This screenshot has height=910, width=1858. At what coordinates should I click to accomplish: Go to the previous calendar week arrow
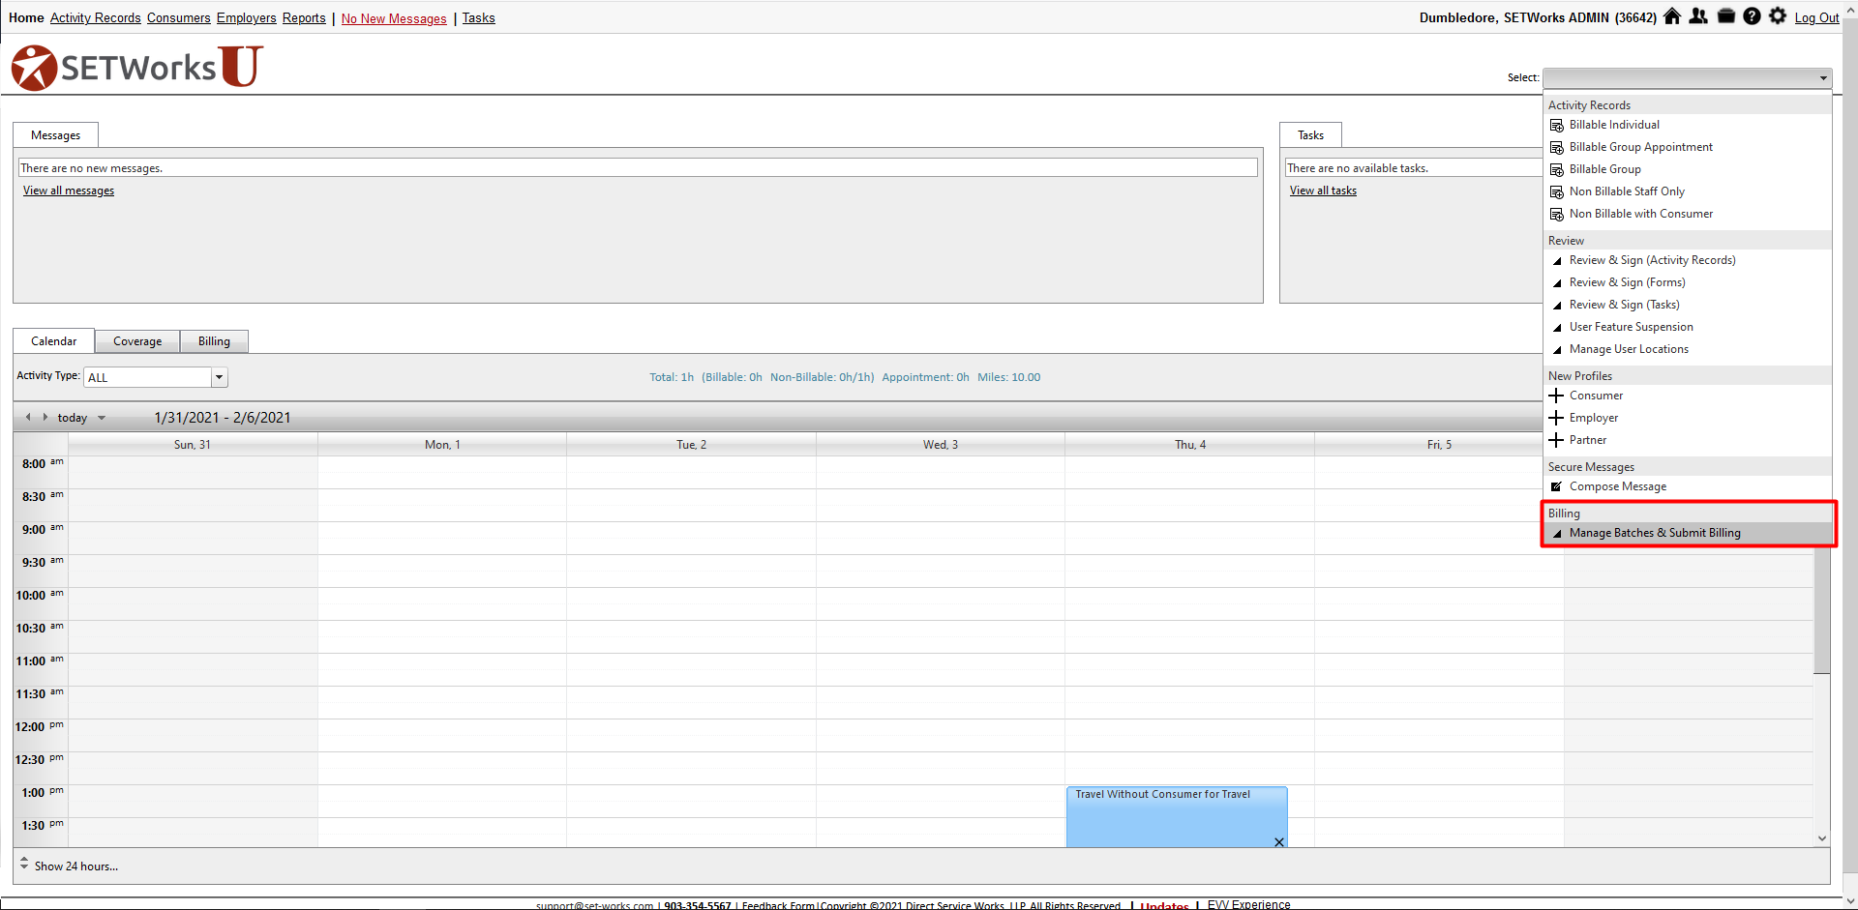tap(28, 417)
